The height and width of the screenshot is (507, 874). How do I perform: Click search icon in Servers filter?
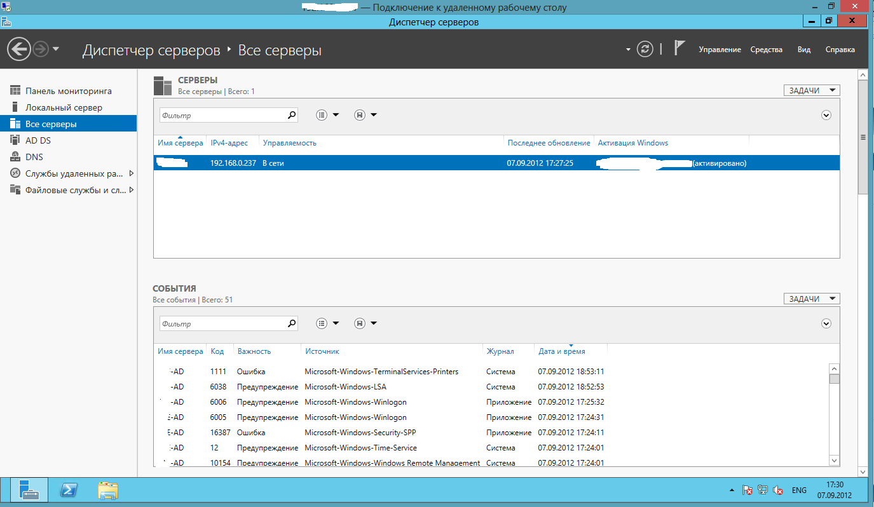292,115
